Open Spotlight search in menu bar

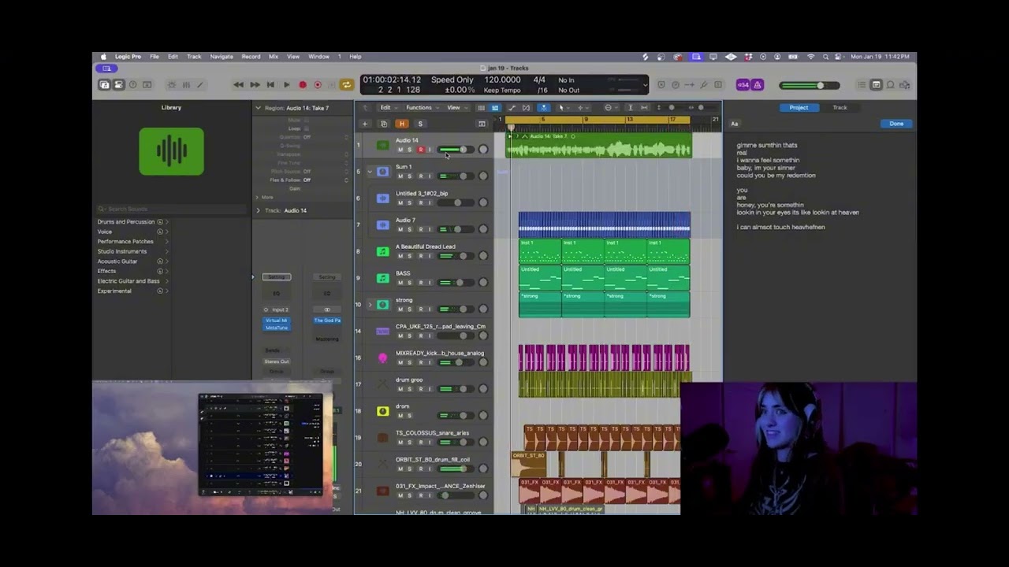click(825, 57)
